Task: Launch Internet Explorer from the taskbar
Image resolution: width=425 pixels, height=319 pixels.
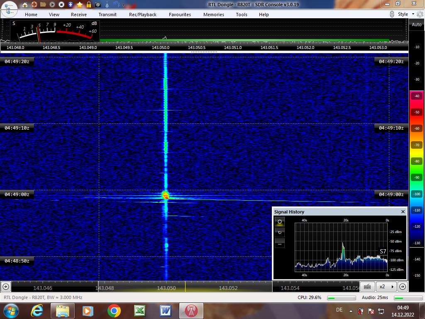Action: [x=37, y=311]
